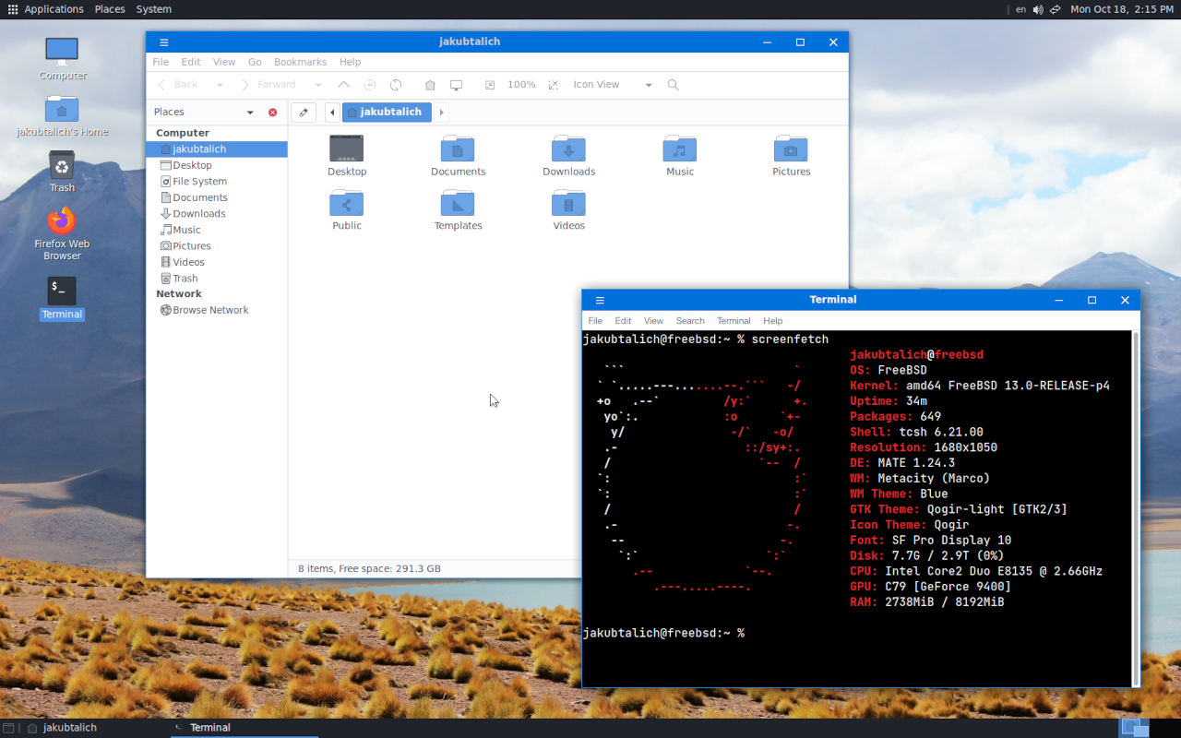Viewport: 1181px width, 738px height.
Task: Go to Home folder via toolbar icon
Action: pyautogui.click(x=430, y=85)
